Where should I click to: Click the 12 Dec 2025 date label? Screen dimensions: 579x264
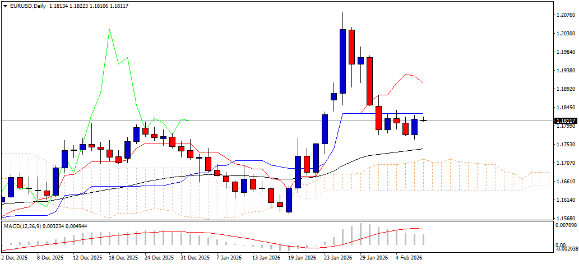[87, 258]
